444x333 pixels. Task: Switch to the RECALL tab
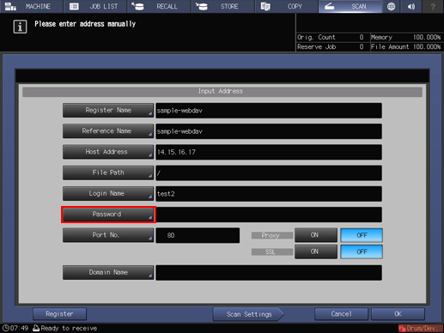pos(159,6)
